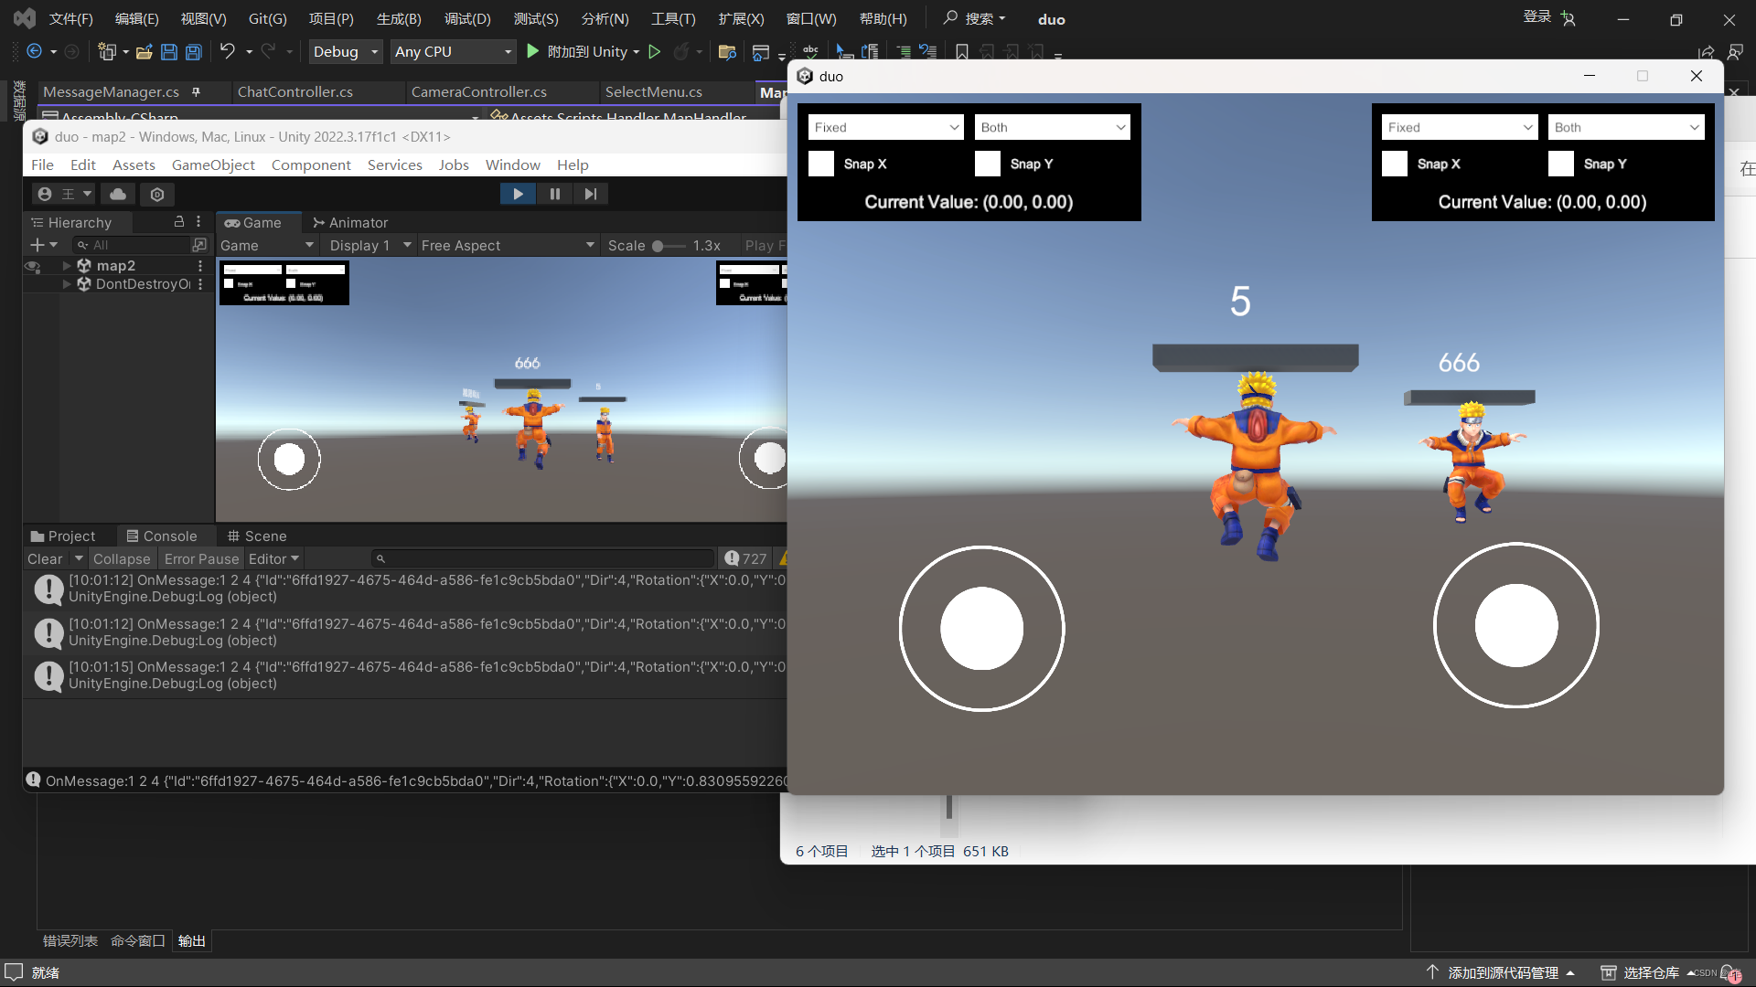This screenshot has width=1756, height=987.
Task: Click the Save All icon in Visual Studio
Action: [194, 52]
